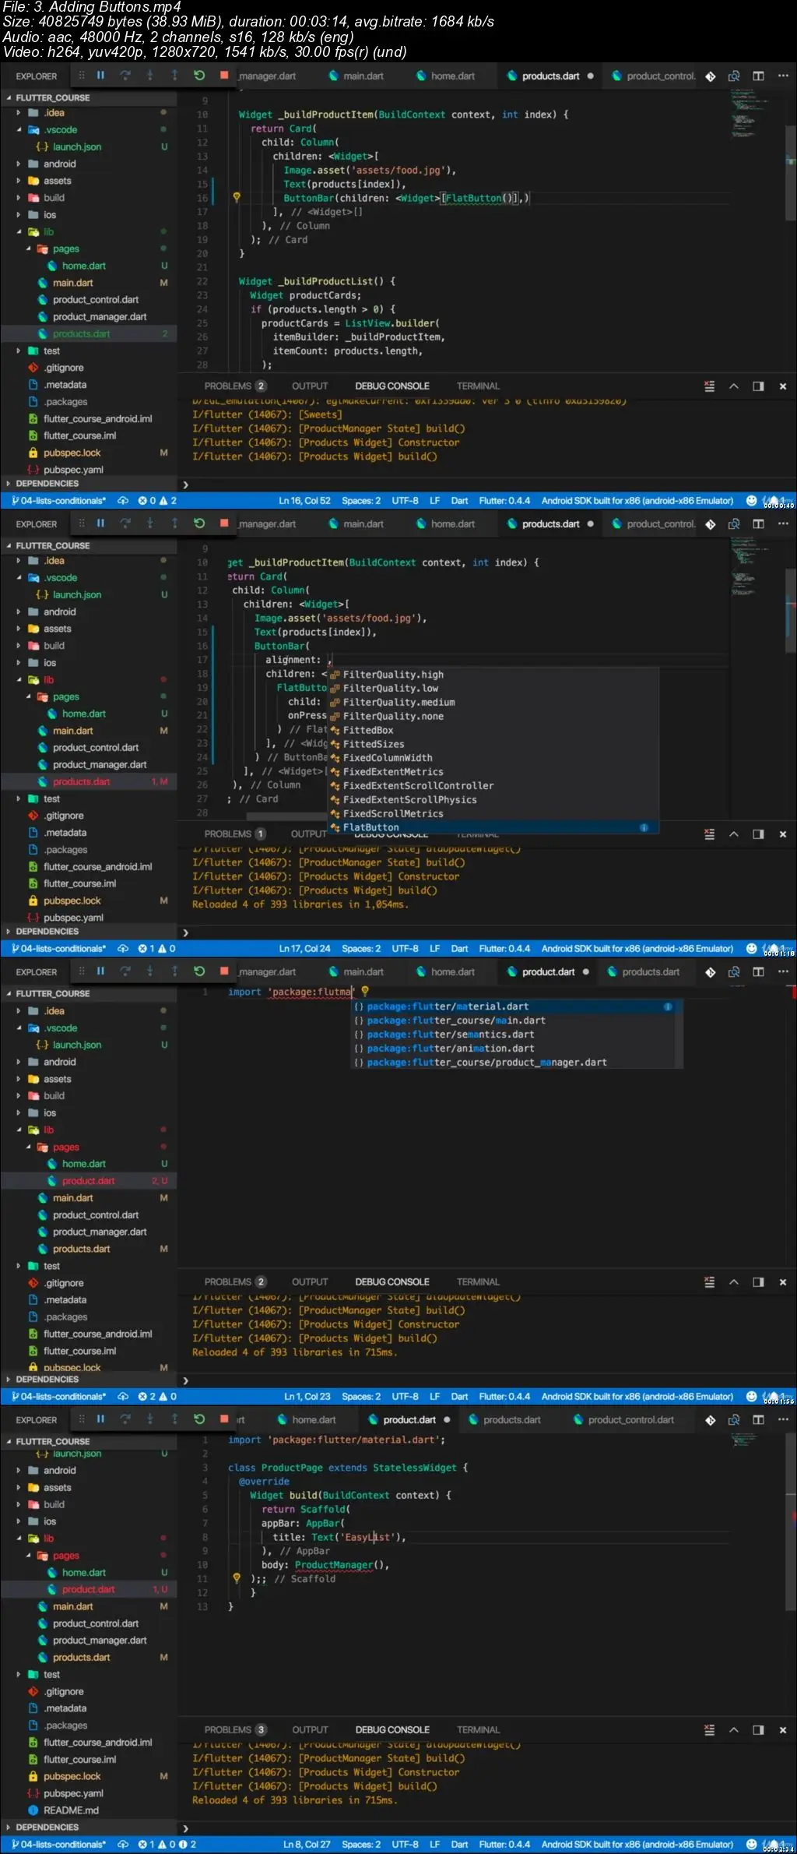The image size is (797, 1854).
Task: Choose the FlatButton autocomplete suggestion
Action: pyautogui.click(x=493, y=827)
